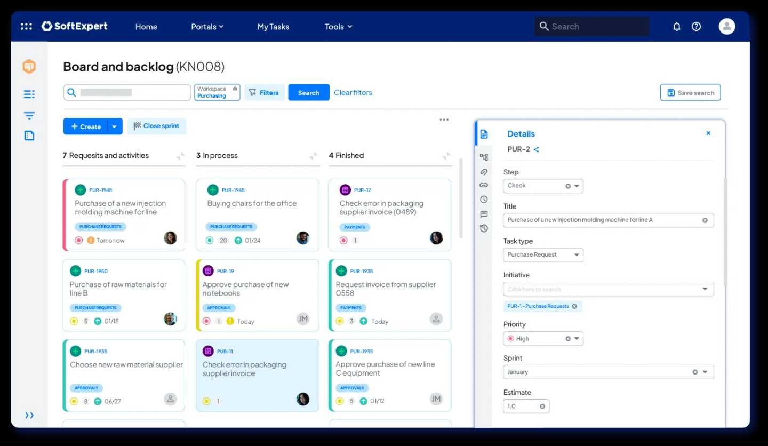The width and height of the screenshot is (768, 446).
Task: Click the board vertical scrollbar
Action: point(461,197)
